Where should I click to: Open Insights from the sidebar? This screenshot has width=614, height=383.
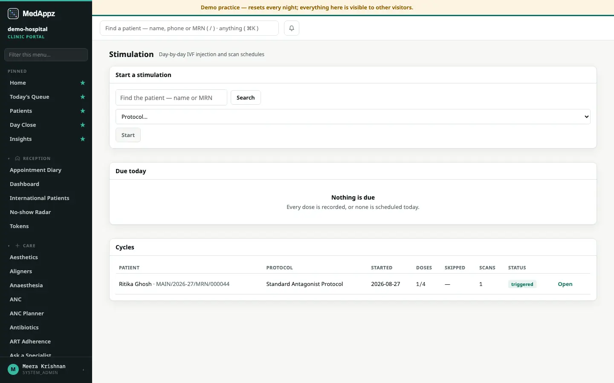(20, 139)
